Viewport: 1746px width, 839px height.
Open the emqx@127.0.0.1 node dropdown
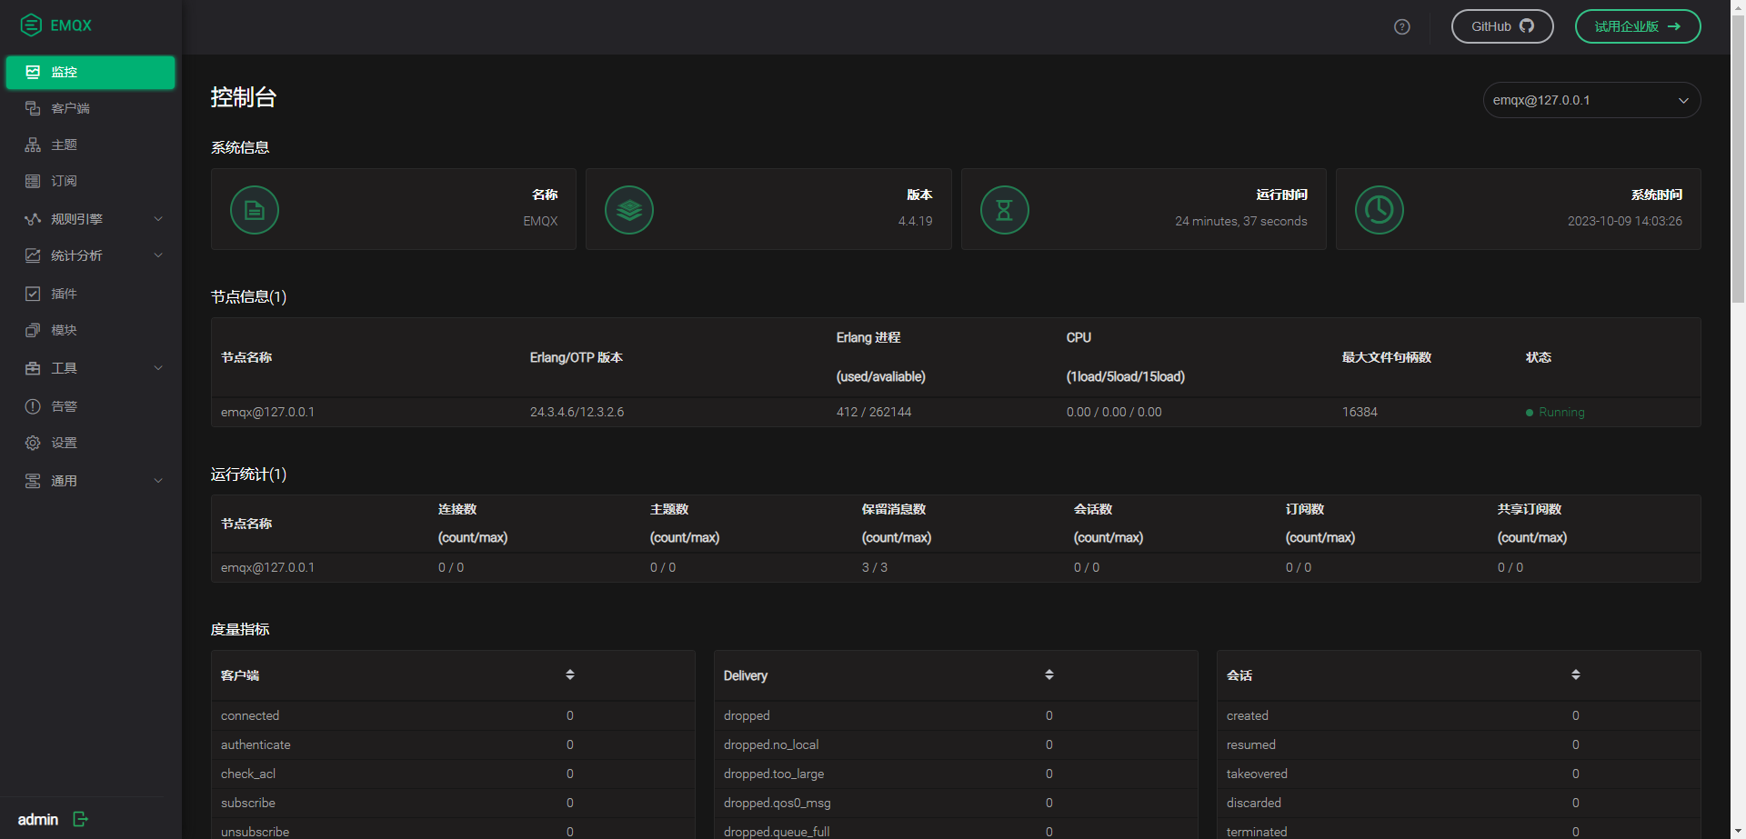click(x=1590, y=100)
